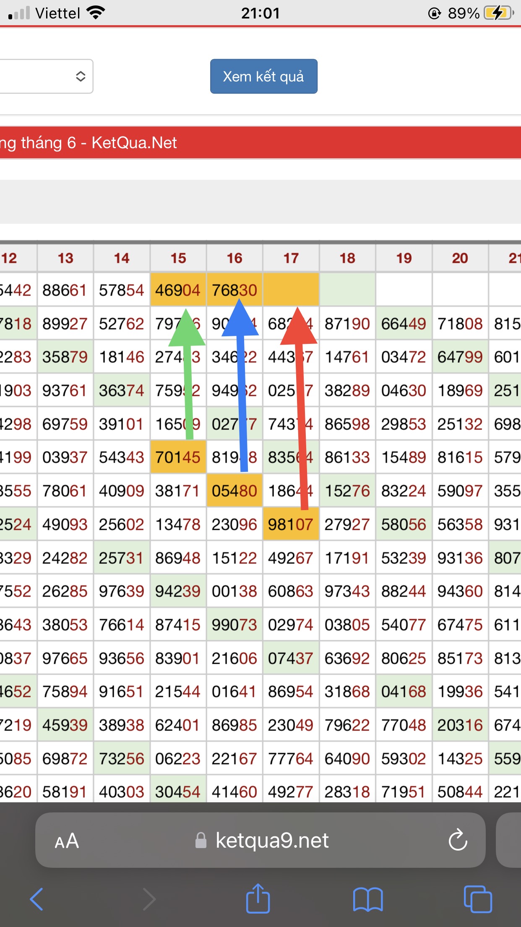The width and height of the screenshot is (521, 927).
Task: Expand the select dropdown at top left
Action: [46, 76]
